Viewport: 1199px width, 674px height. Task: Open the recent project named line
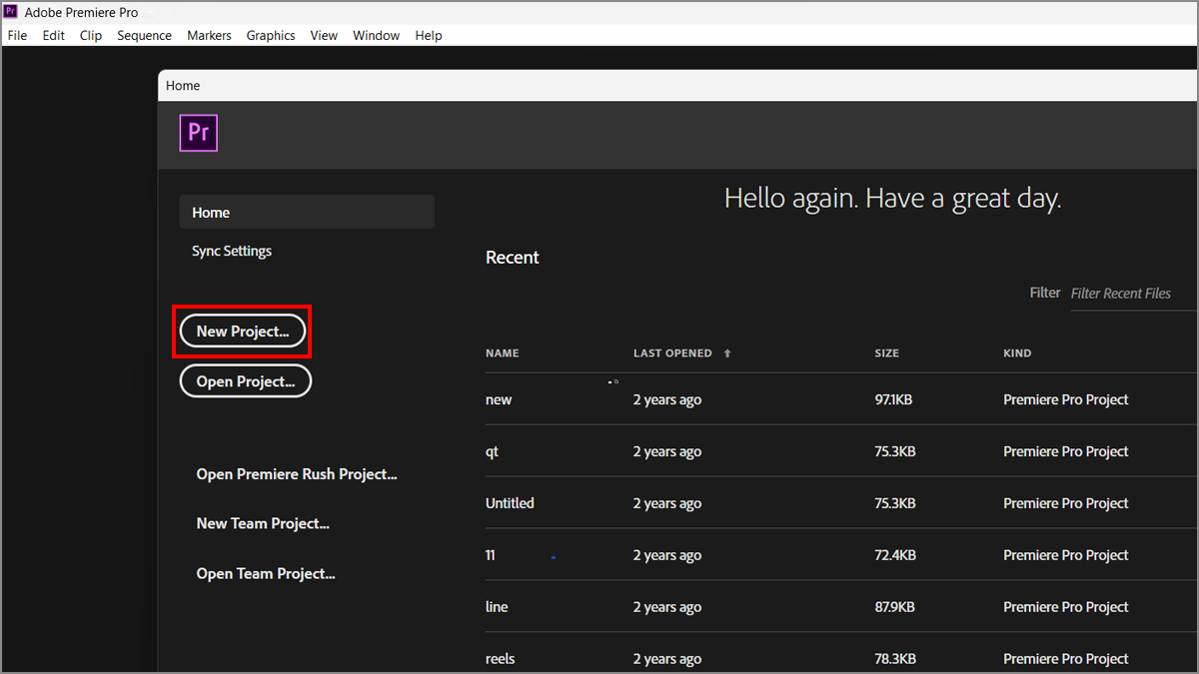[497, 607]
